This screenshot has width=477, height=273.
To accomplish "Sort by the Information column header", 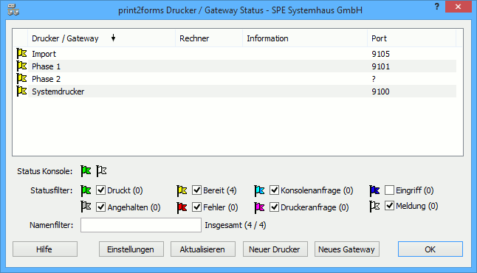I will (x=305, y=38).
